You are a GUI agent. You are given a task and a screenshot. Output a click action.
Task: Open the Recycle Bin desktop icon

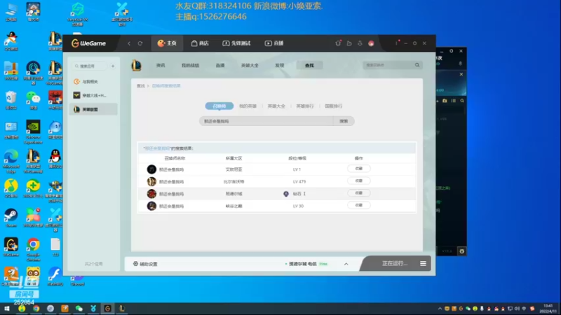tap(11, 100)
